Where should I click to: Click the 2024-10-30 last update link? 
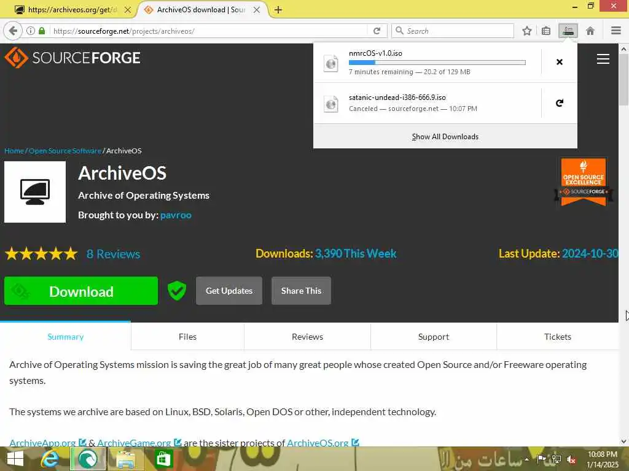tap(590, 253)
